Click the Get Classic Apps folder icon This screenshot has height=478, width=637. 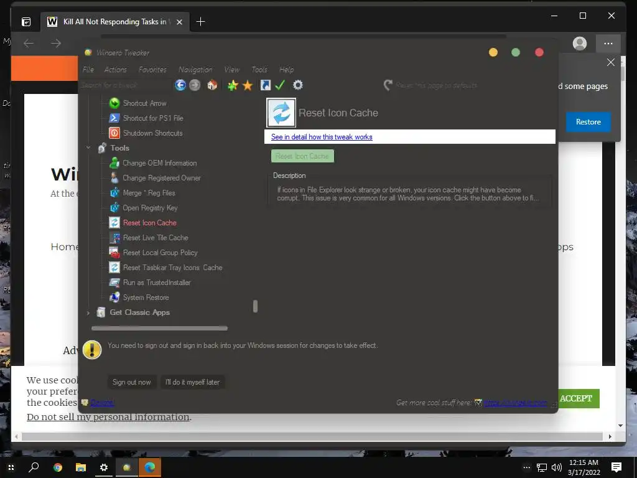tap(101, 312)
